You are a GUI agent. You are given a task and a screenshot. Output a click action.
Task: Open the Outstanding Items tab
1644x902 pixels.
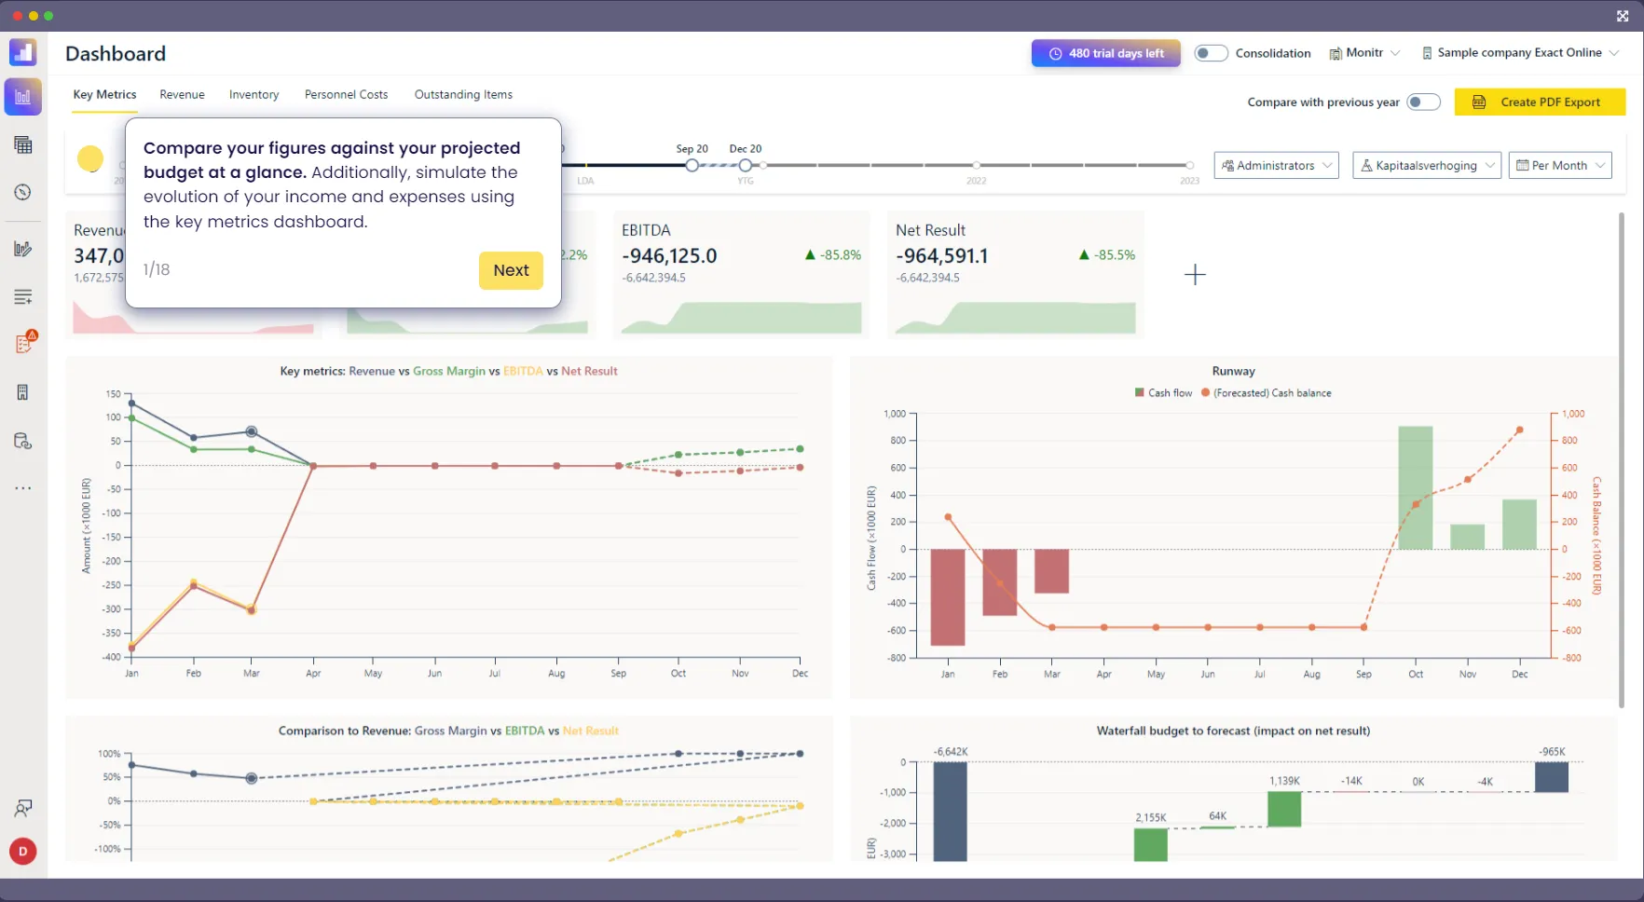click(x=463, y=94)
